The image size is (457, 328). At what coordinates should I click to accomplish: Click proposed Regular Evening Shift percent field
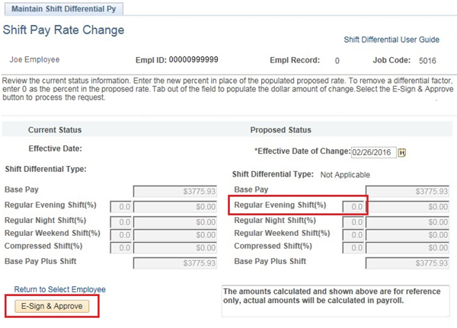[x=354, y=205]
